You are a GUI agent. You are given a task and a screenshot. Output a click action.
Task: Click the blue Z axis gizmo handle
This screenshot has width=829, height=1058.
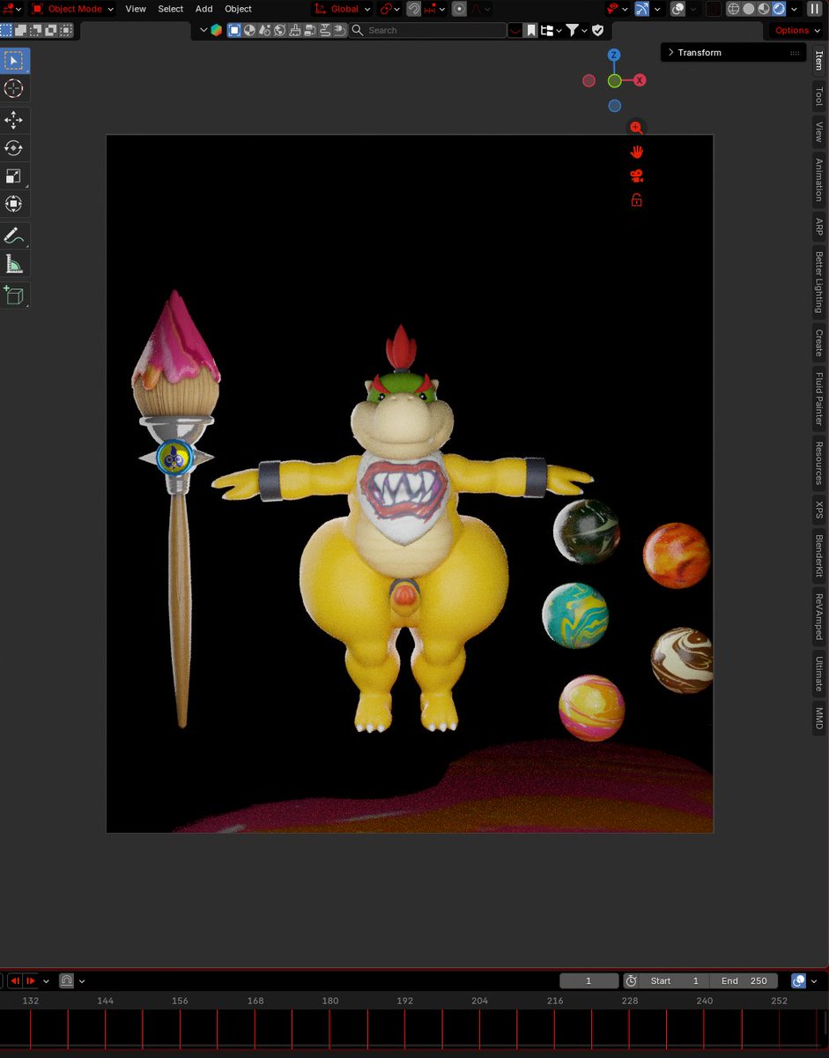point(614,55)
